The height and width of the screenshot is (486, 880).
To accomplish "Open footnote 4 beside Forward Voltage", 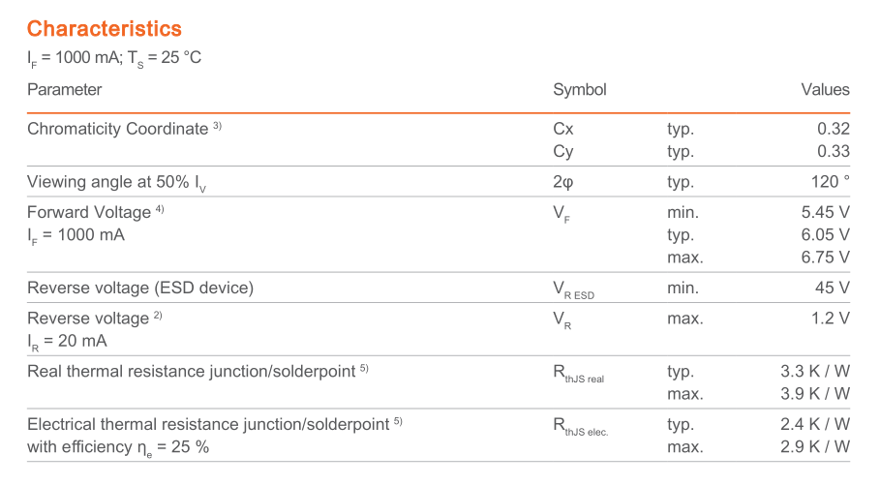I will 160,209.
